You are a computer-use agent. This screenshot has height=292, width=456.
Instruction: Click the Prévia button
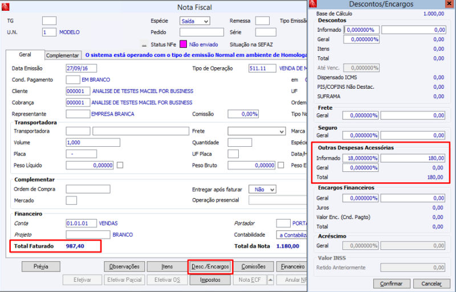pos(41,267)
